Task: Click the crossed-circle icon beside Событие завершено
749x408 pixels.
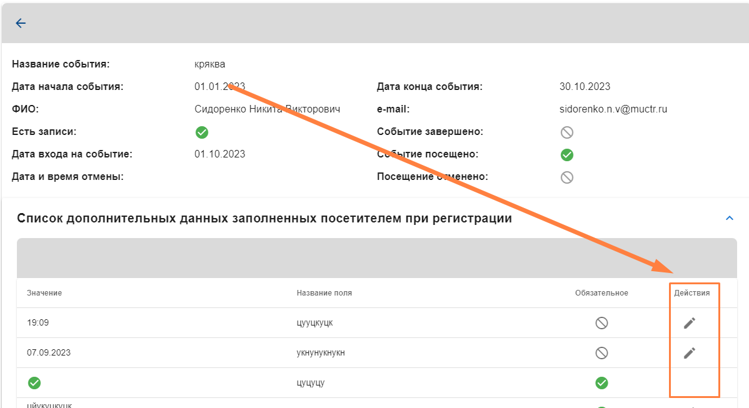Action: [x=567, y=132]
